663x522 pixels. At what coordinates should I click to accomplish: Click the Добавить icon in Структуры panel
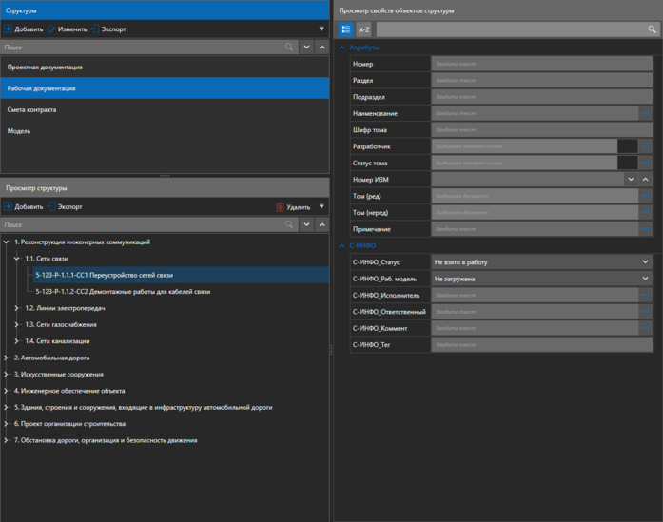pos(9,29)
